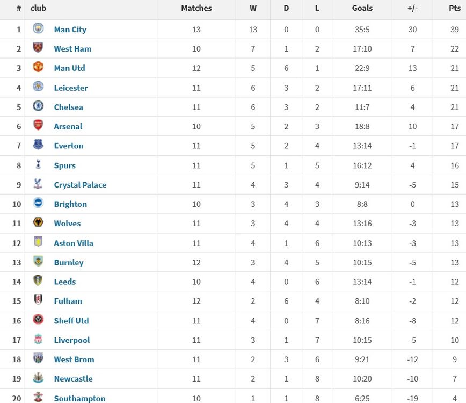Click the Newcastle club crest
Screen dimensions: 466x403
38,378
